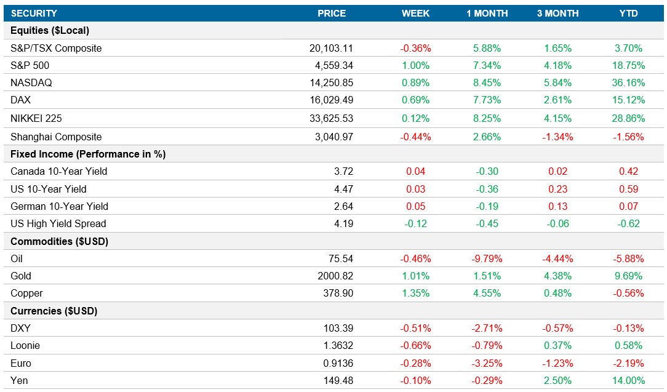
Task: Select the Equities ($Local) section header
Action: click(48, 30)
